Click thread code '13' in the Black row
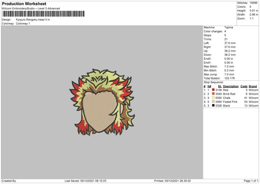This screenshot has width=260, height=184. pos(246,106)
